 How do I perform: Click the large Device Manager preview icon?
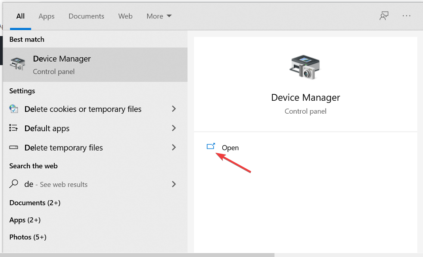pos(305,67)
